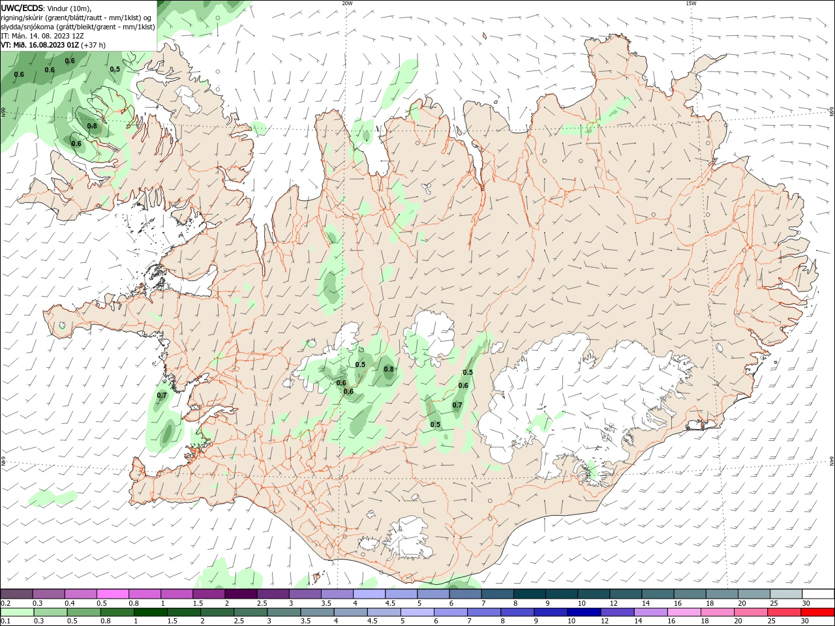Select the dusky mauve 0.2 swatch in the top legend row
This screenshot has height=626, width=835.
pos(16,594)
